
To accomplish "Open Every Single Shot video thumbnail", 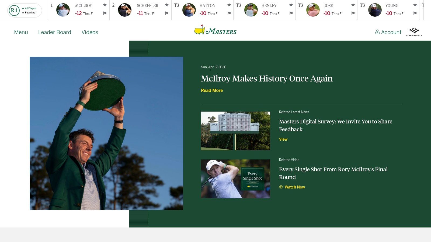I will (x=235, y=179).
